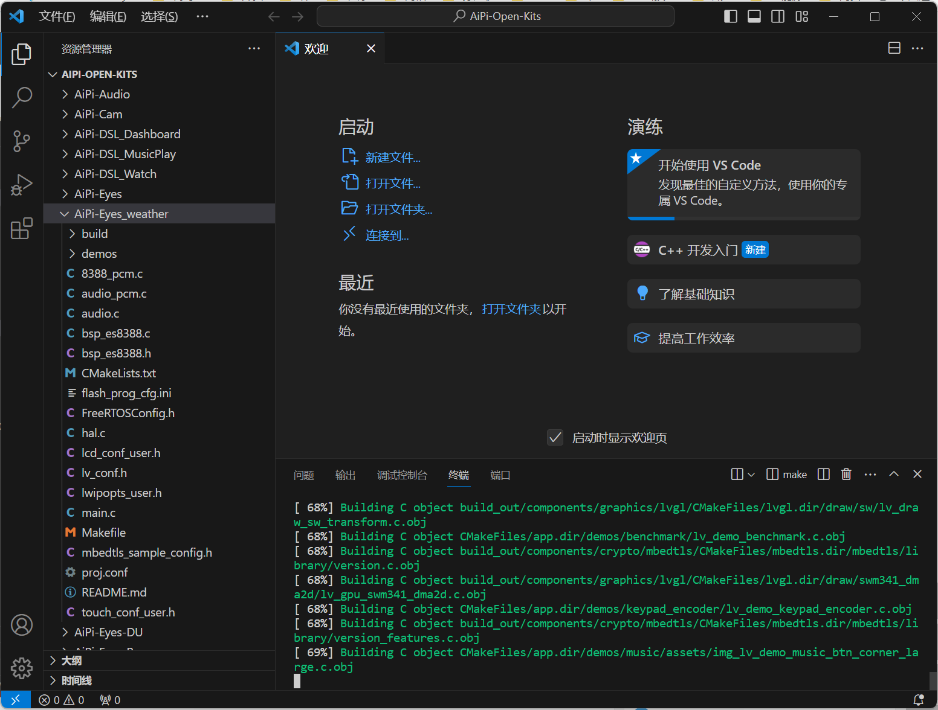Go back with navigation arrow

(x=274, y=16)
